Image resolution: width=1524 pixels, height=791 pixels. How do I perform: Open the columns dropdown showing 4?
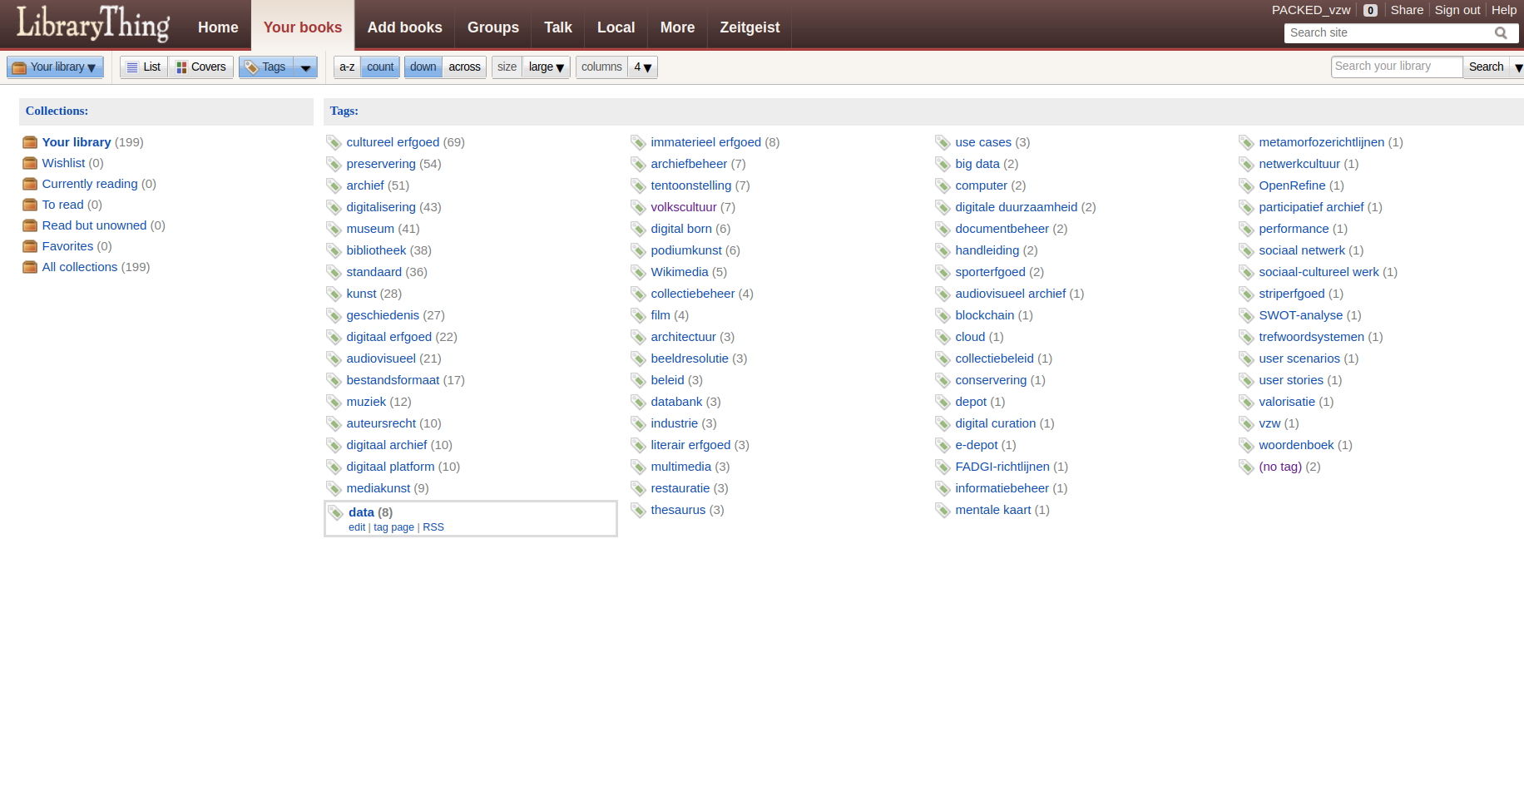tap(642, 67)
